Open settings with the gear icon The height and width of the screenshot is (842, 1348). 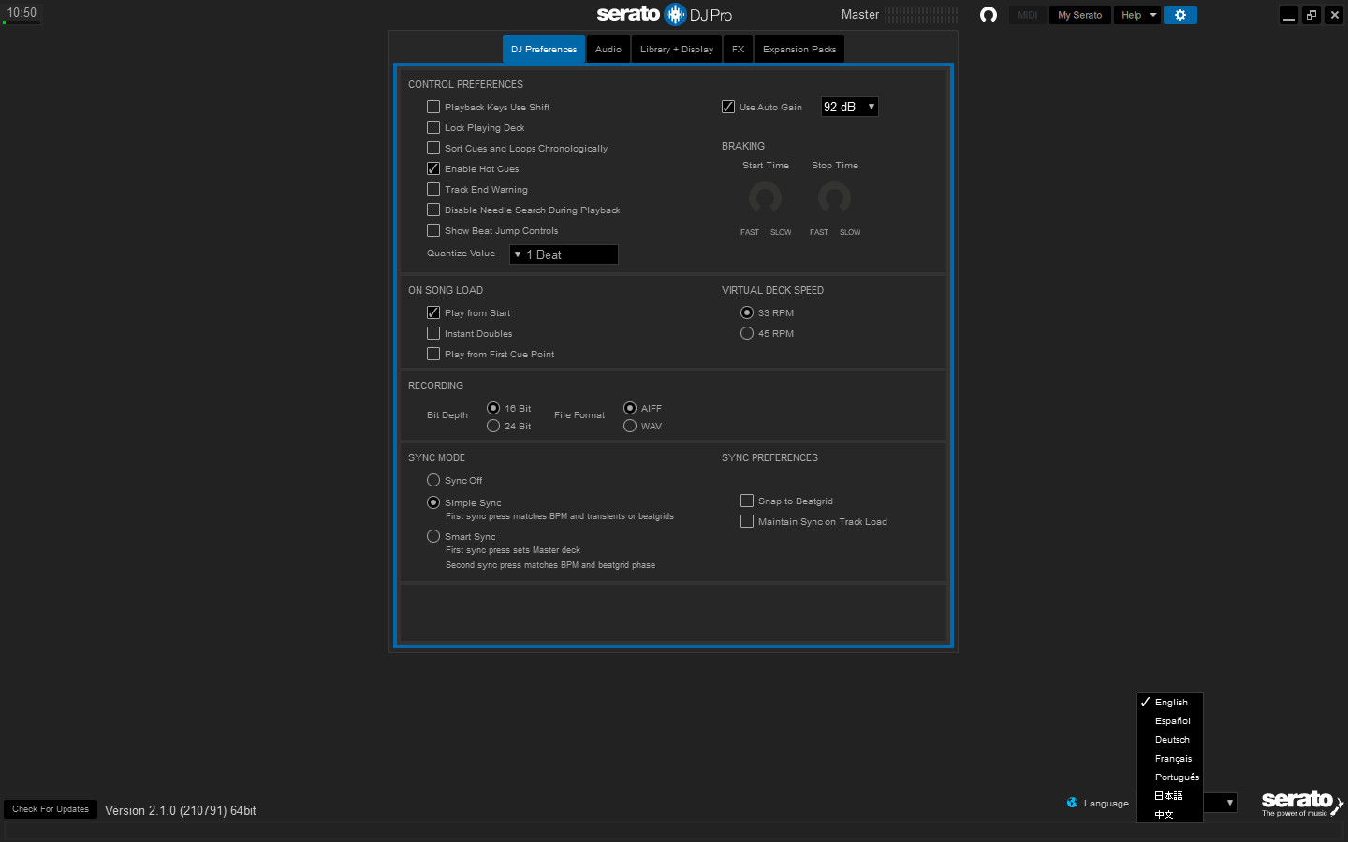(1180, 15)
